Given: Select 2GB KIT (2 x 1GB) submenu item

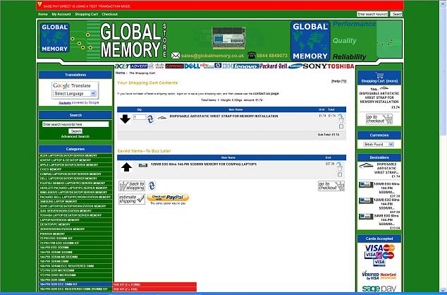Looking at the screenshot, I should tap(155, 289).
